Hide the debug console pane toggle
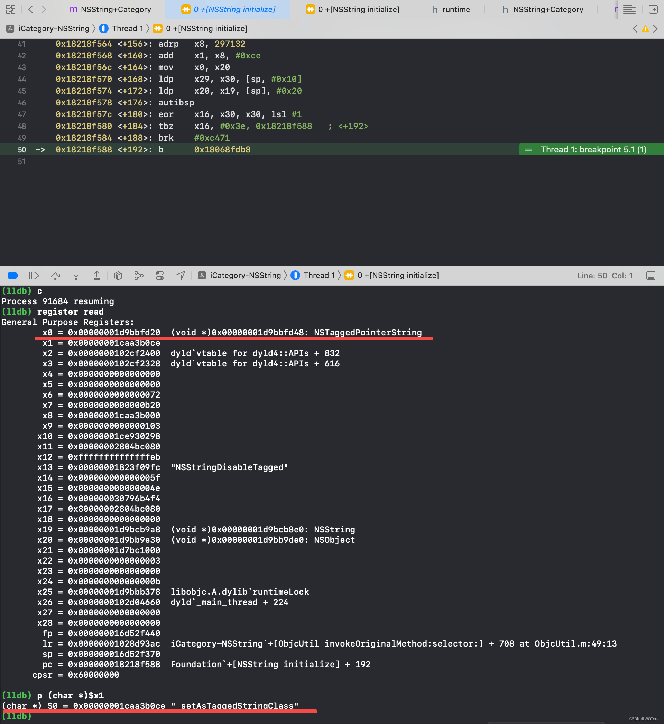This screenshot has height=724, width=664. tap(651, 276)
